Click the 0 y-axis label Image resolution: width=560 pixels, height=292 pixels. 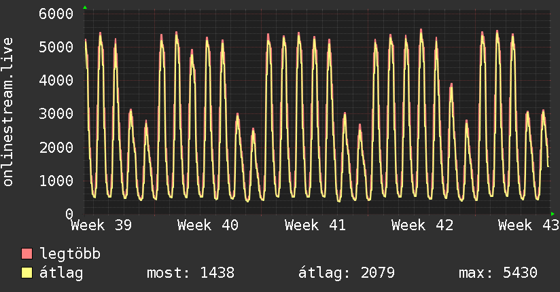69,214
